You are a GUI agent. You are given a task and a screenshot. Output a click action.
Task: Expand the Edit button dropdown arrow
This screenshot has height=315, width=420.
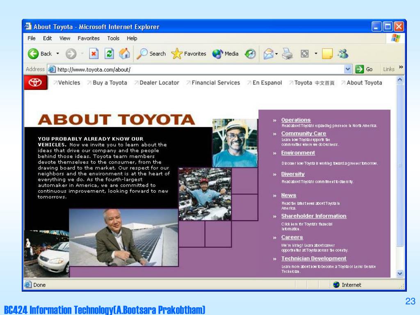[x=316, y=54]
